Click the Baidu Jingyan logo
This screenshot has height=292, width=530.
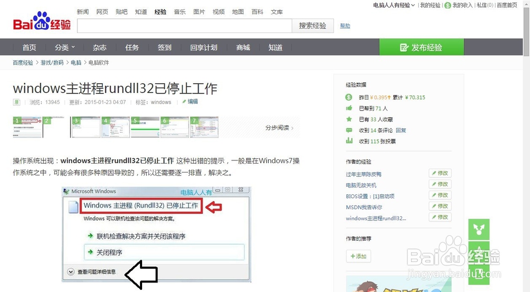tap(42, 22)
